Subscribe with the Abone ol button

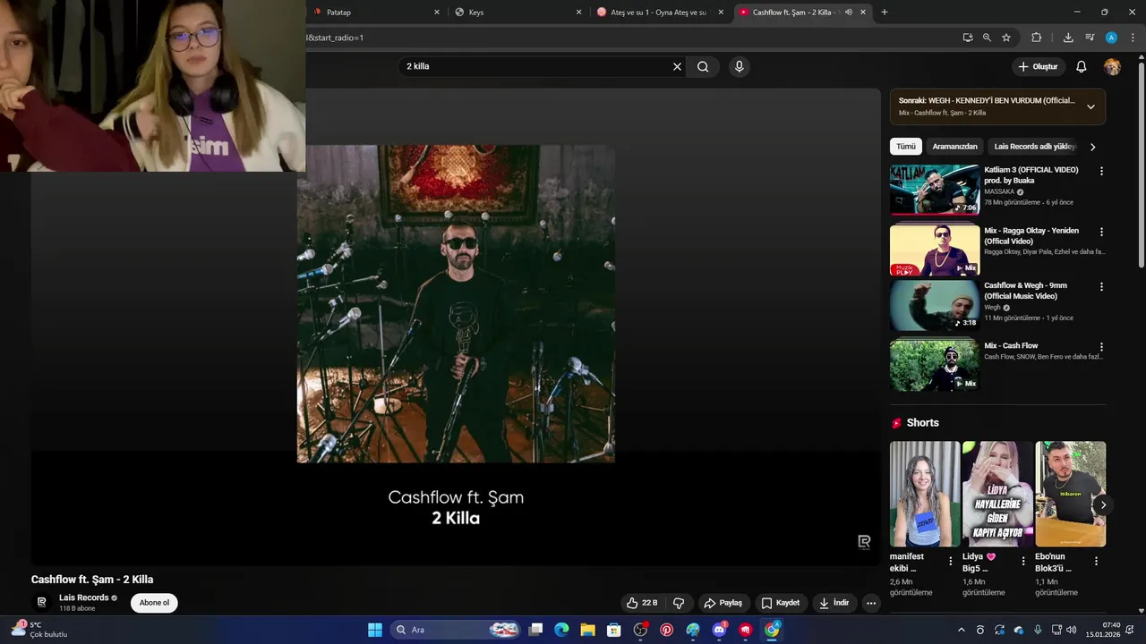pyautogui.click(x=154, y=603)
